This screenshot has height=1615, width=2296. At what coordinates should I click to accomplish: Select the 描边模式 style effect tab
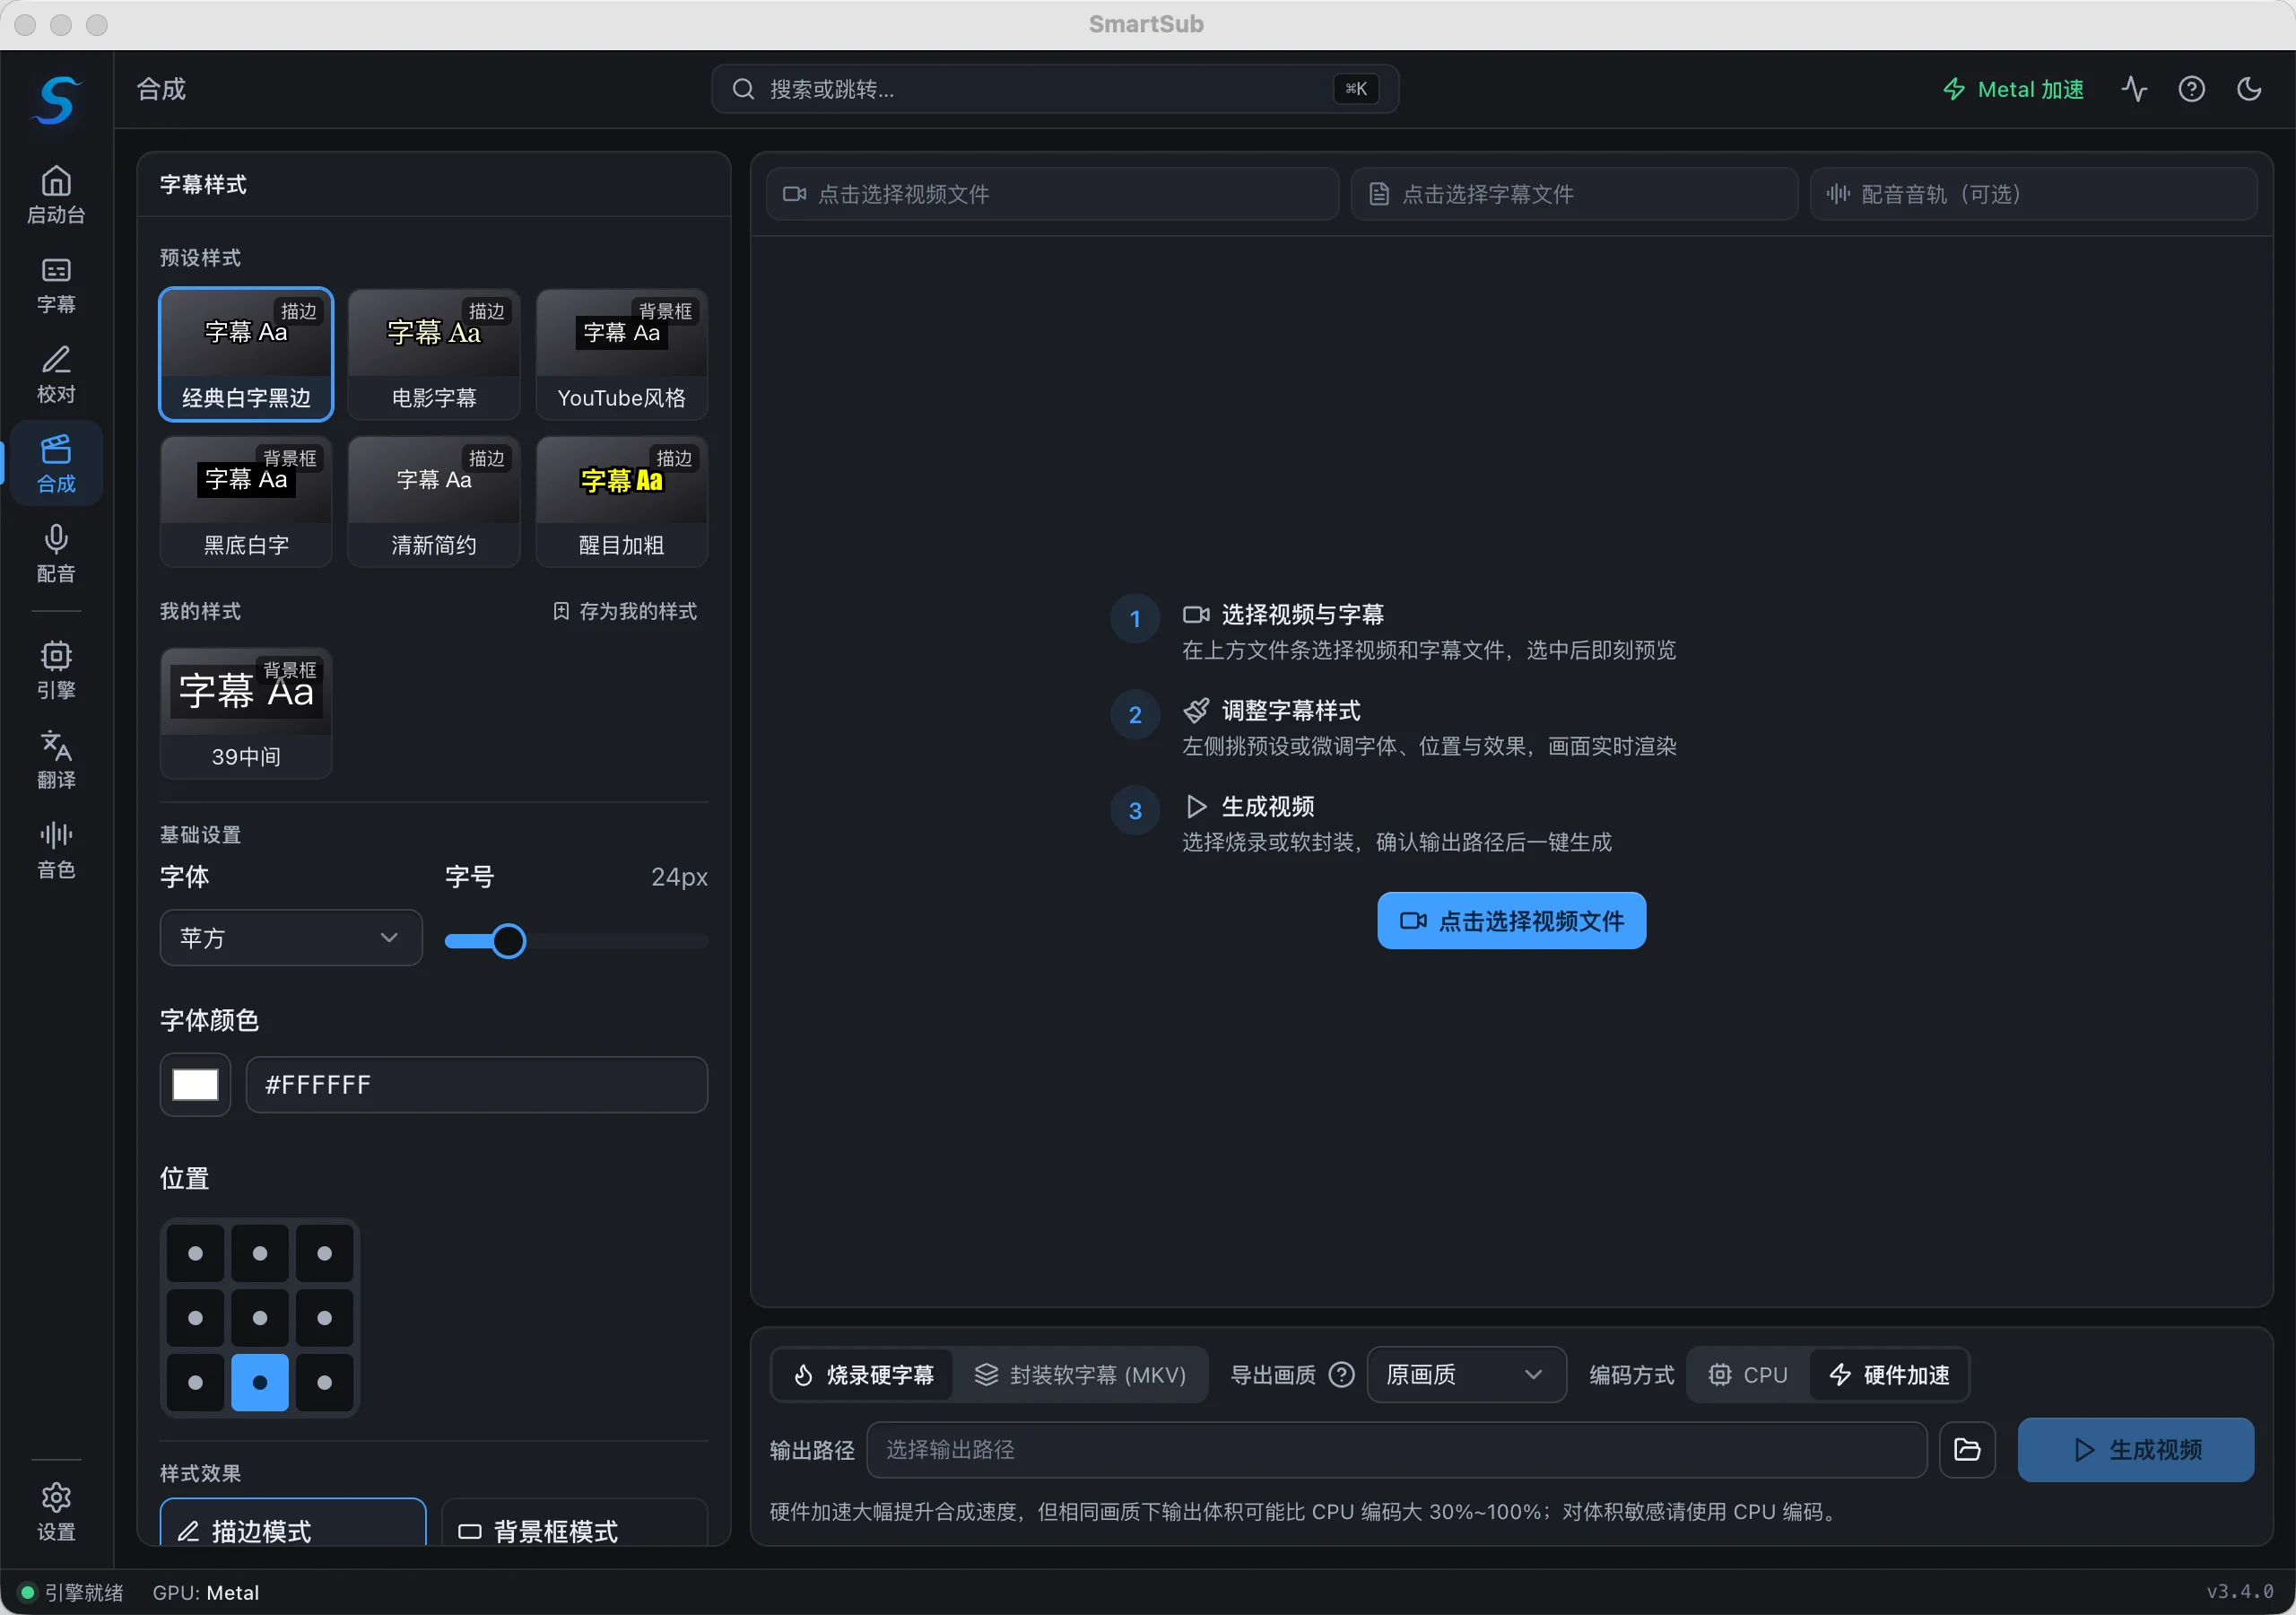pos(293,1525)
